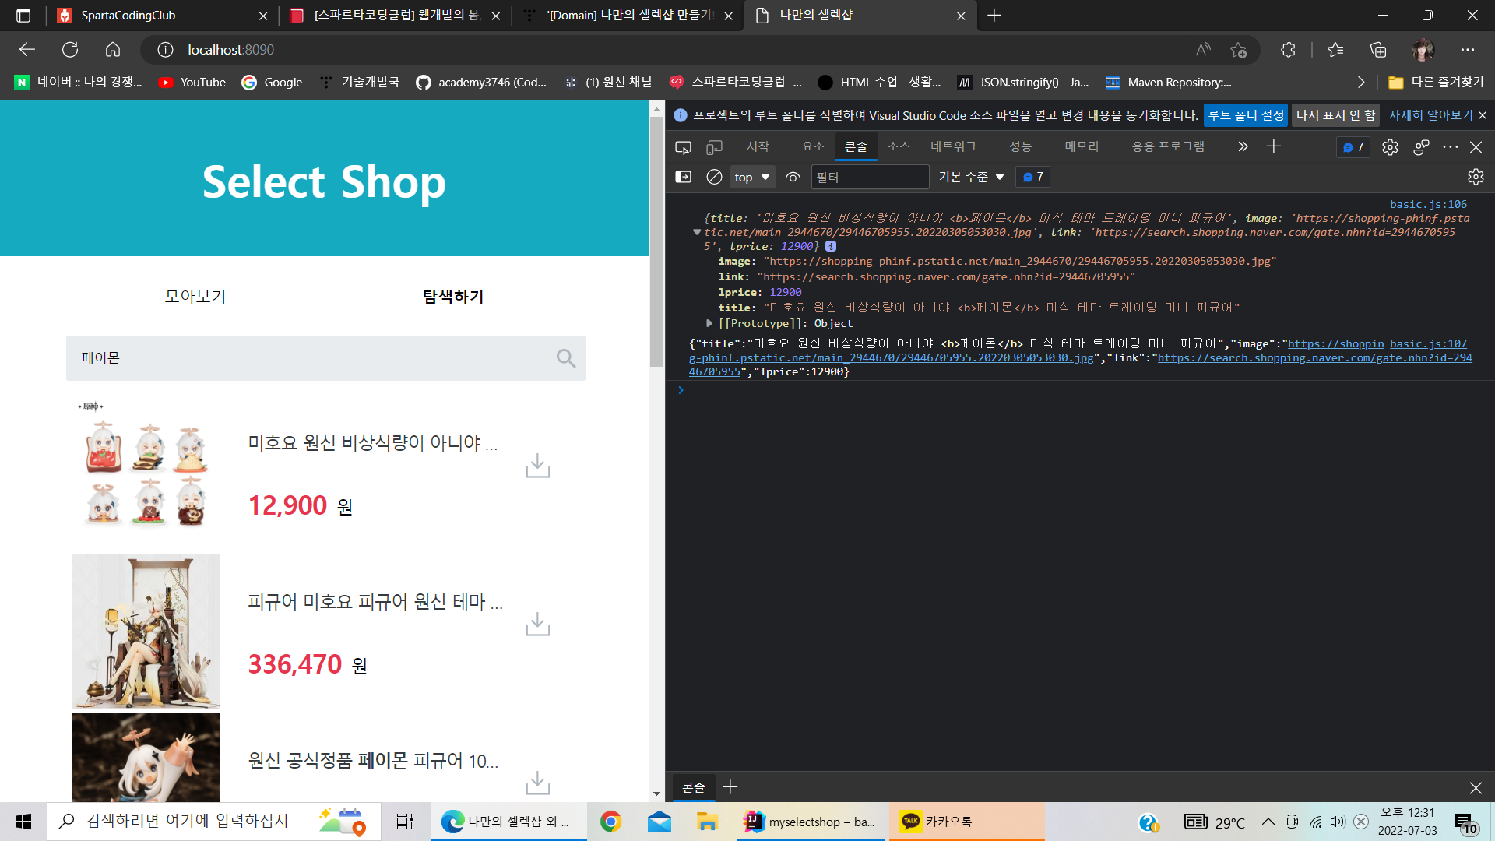Open the top context dropdown
Viewport: 1495px width, 841px height.
point(752,177)
